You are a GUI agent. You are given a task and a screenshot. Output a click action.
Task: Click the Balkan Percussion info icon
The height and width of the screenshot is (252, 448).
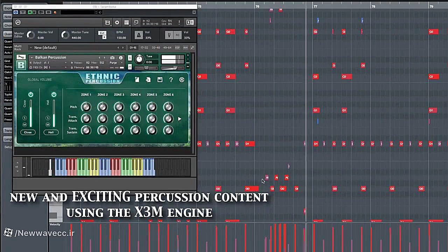point(121,58)
